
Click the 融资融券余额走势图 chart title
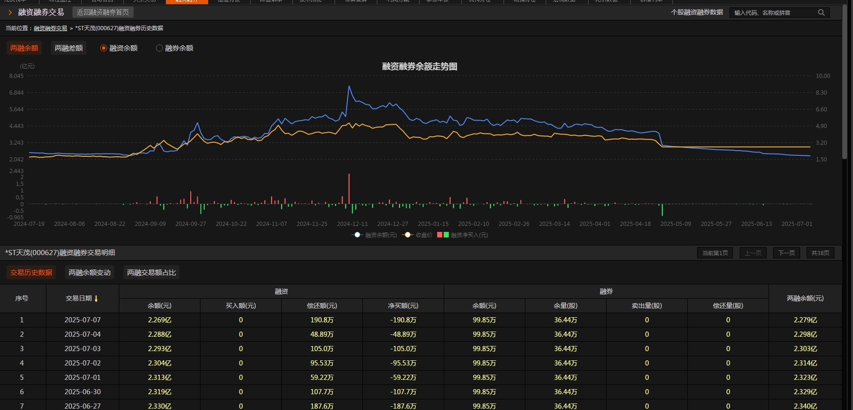[x=420, y=66]
